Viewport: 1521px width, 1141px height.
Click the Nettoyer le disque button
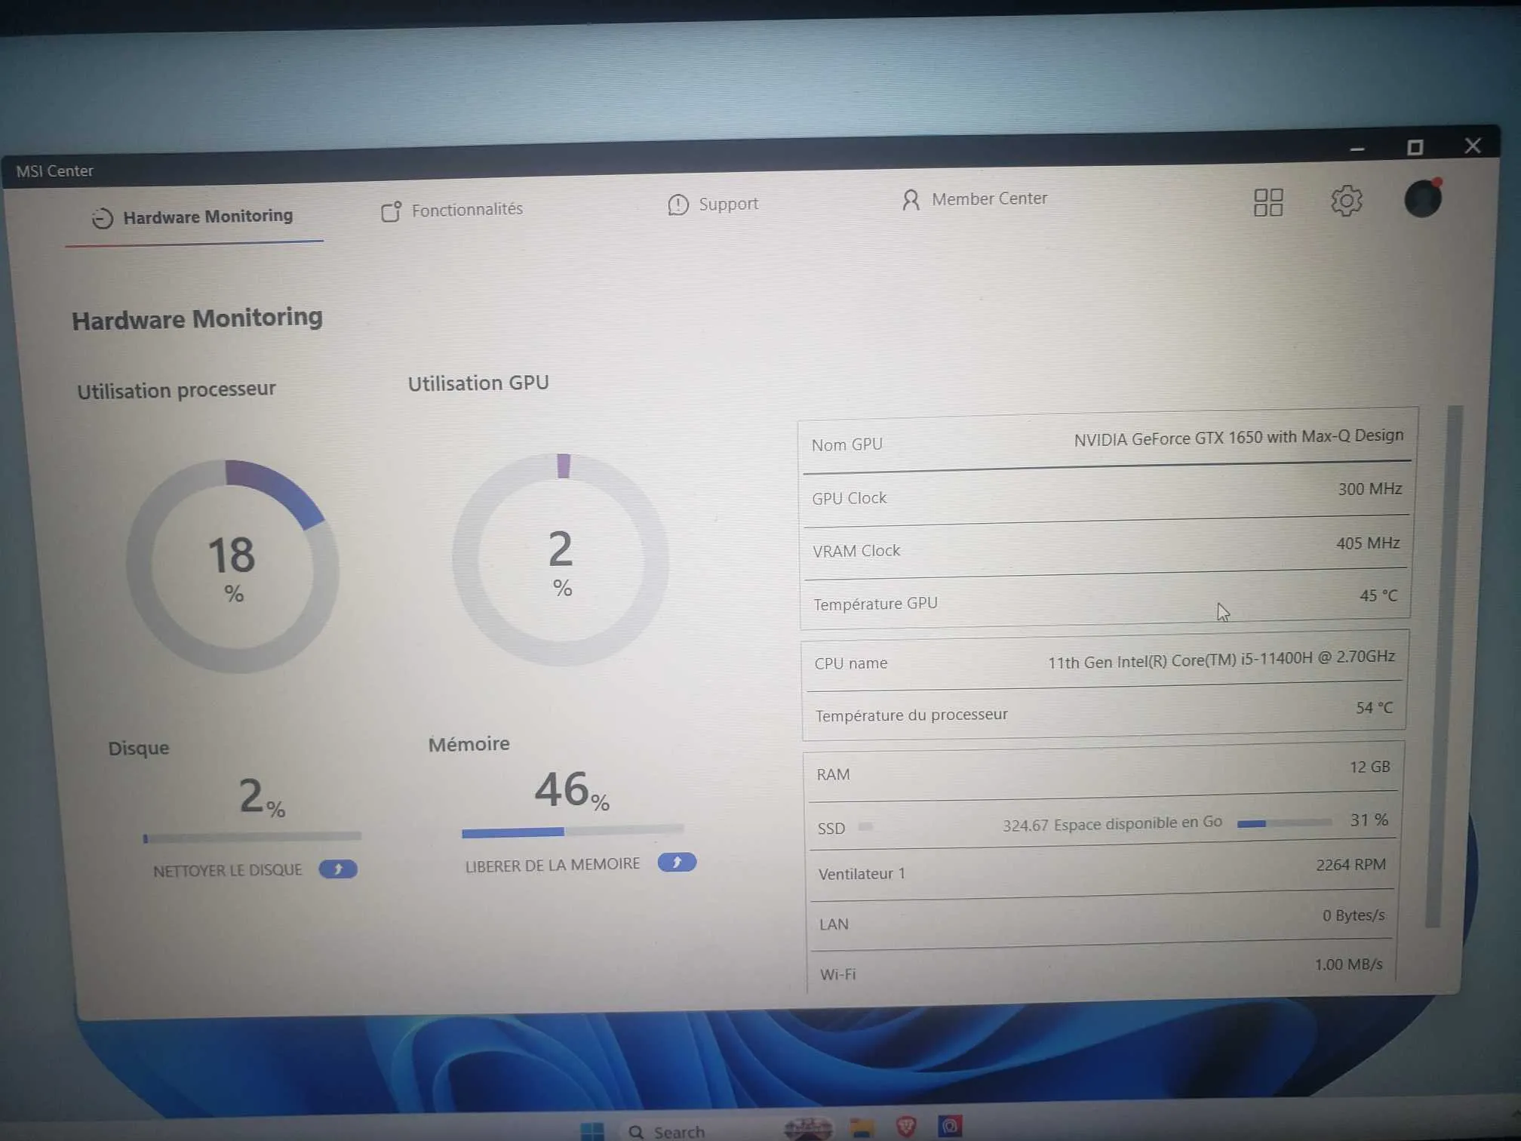(x=338, y=869)
